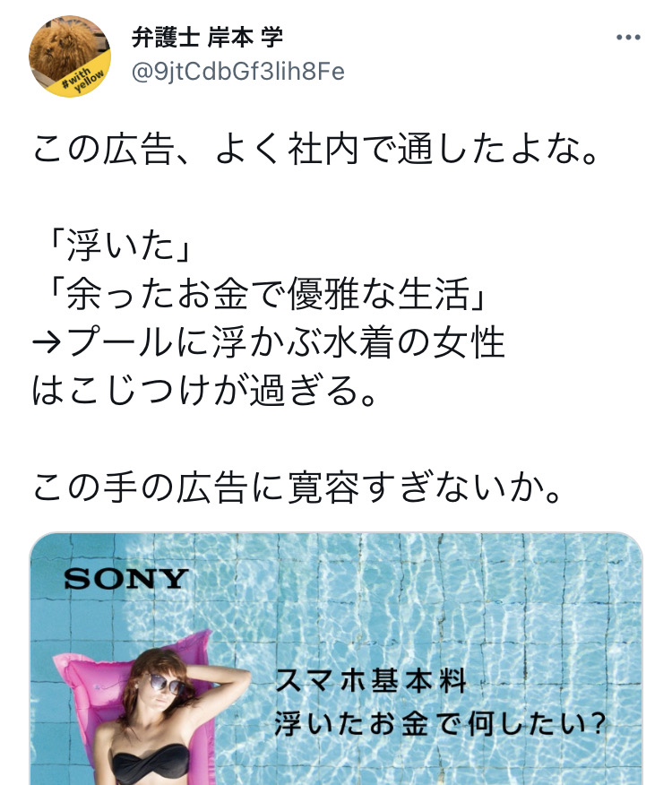Select the text プールに浮かぶ水着の女性
The height and width of the screenshot is (785, 672).
click(x=284, y=342)
